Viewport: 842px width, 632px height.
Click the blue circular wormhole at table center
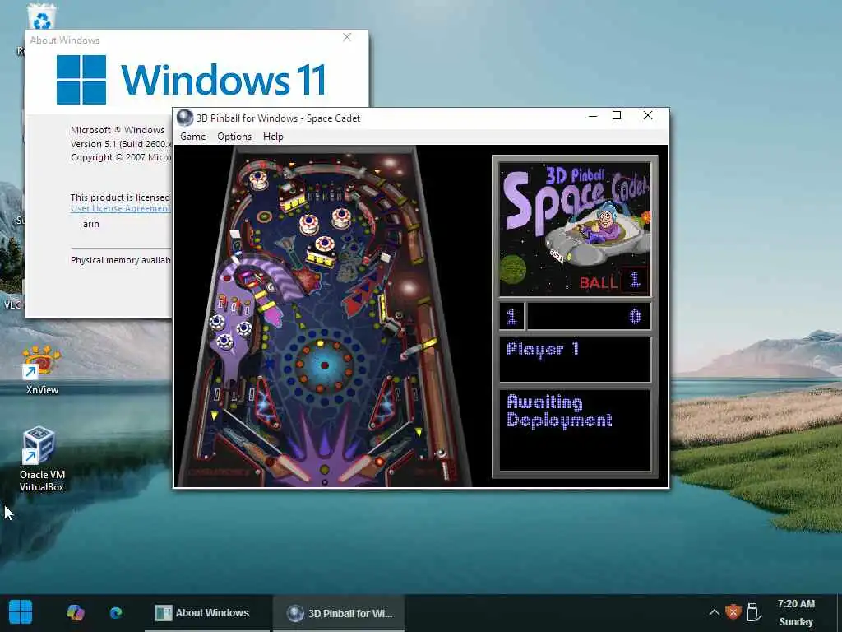pos(324,365)
